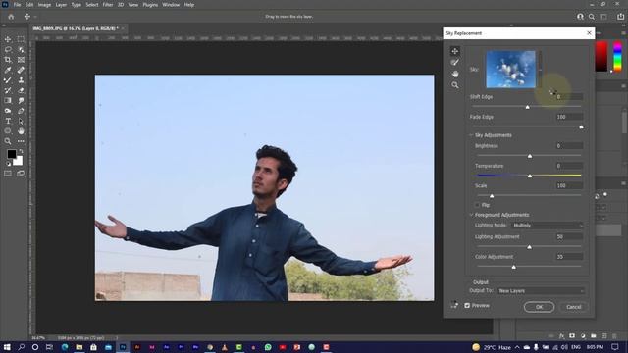
Task: Cancel the Sky Replacement dialog
Action: coord(573,307)
